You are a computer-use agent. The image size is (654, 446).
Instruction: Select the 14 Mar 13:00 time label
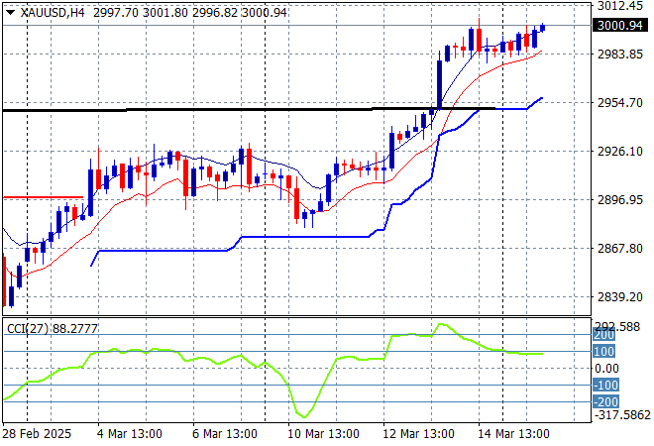pyautogui.click(x=513, y=434)
